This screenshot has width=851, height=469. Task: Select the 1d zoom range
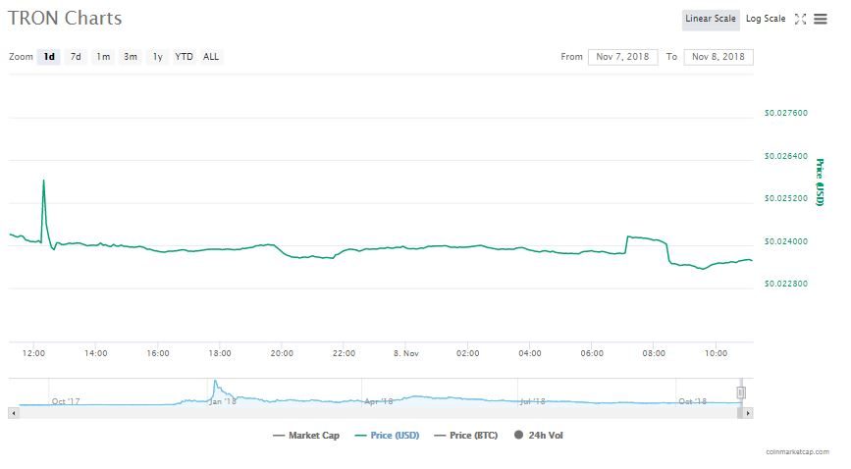[49, 57]
